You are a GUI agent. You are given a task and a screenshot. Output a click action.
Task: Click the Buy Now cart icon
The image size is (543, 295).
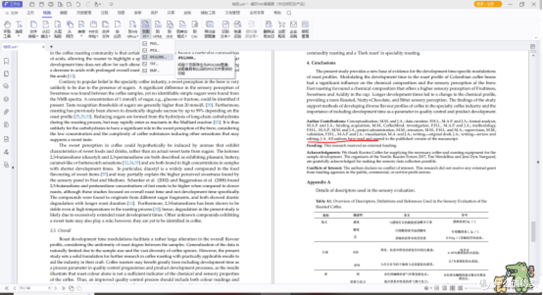click(x=282, y=29)
